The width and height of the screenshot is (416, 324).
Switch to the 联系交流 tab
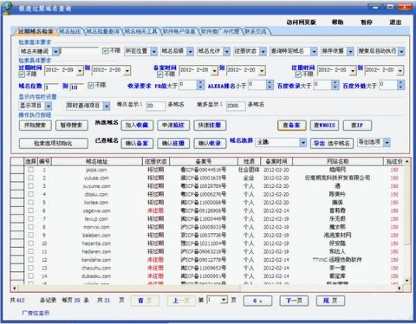click(x=256, y=32)
